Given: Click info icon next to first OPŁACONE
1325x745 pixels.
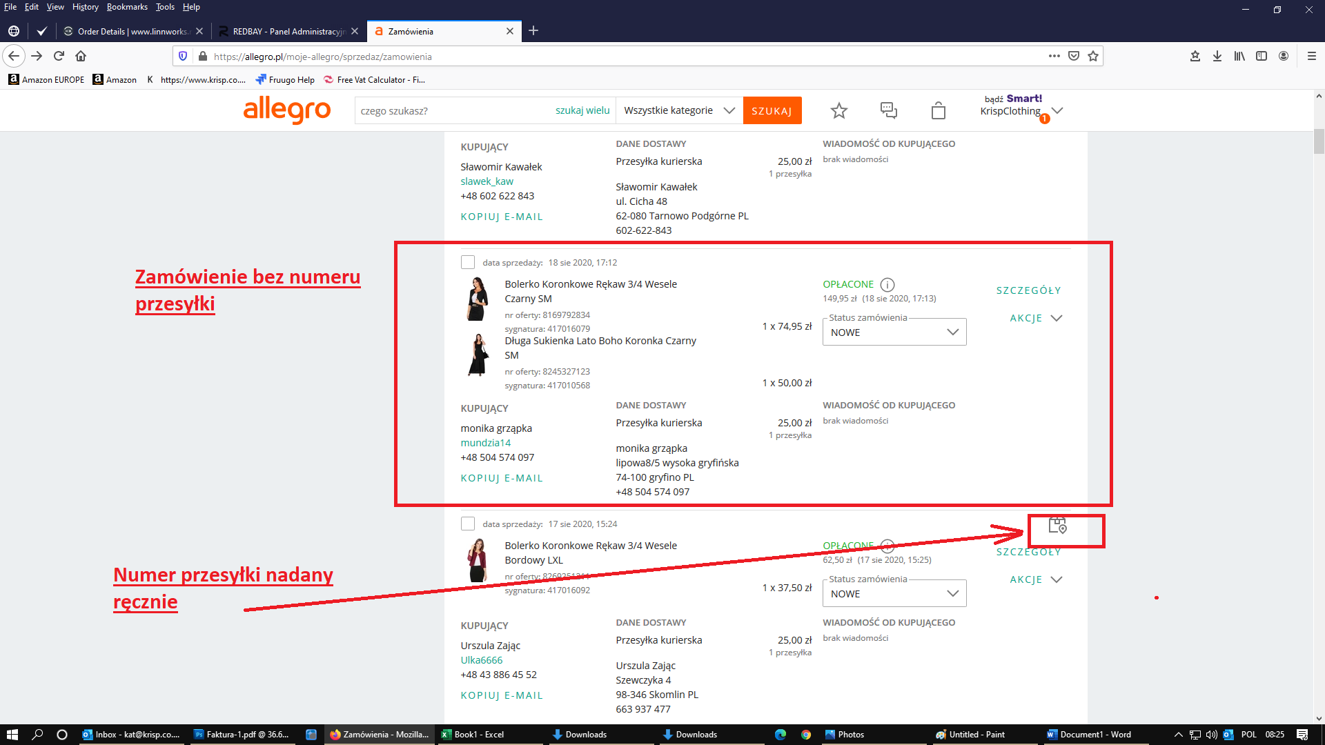Looking at the screenshot, I should tap(887, 285).
